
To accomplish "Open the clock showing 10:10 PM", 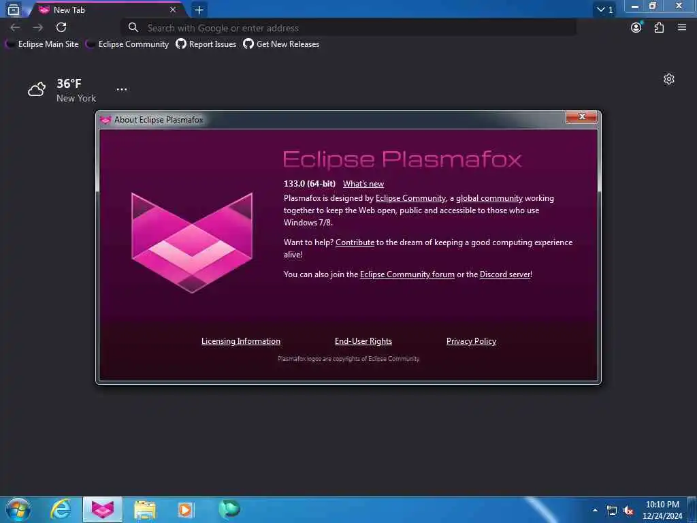I will click(x=662, y=510).
